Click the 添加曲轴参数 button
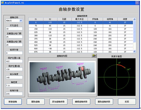The image size is (141, 110). pos(59,102)
